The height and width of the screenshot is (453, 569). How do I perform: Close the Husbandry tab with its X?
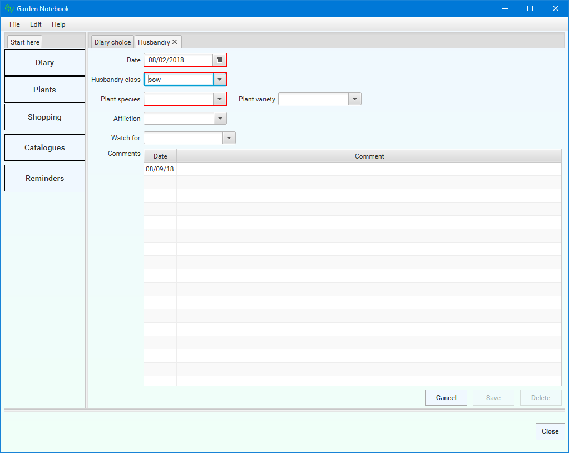[x=175, y=42]
